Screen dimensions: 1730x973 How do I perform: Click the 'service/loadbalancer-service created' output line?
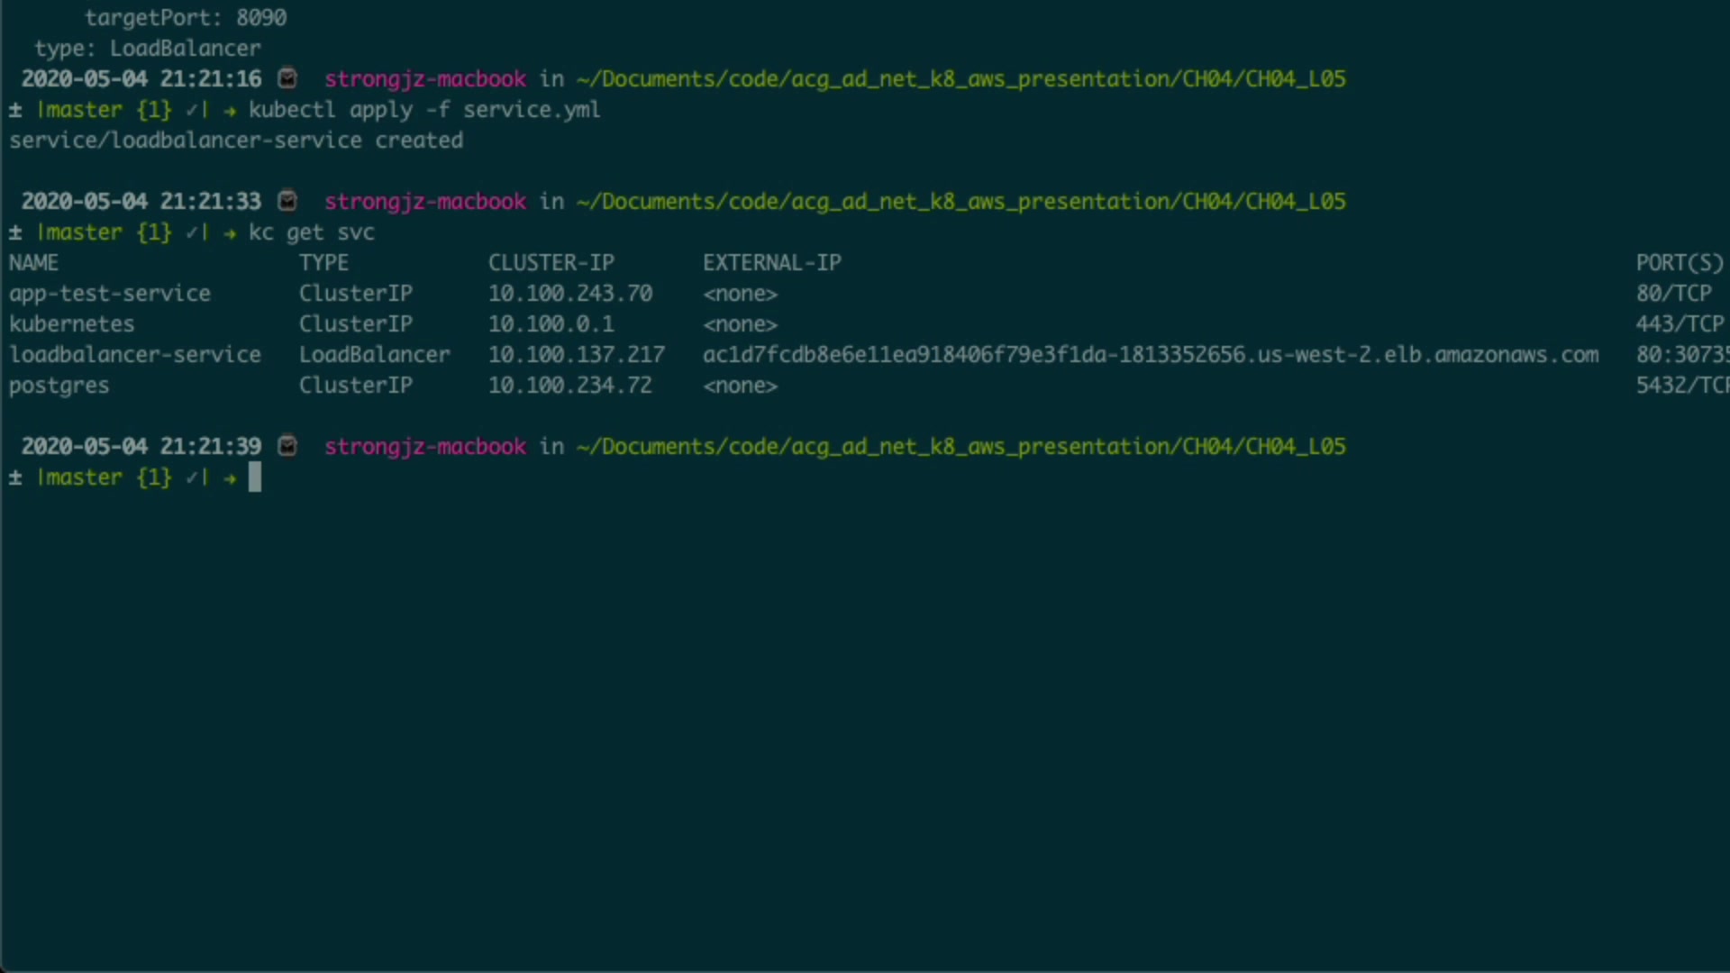tap(236, 141)
